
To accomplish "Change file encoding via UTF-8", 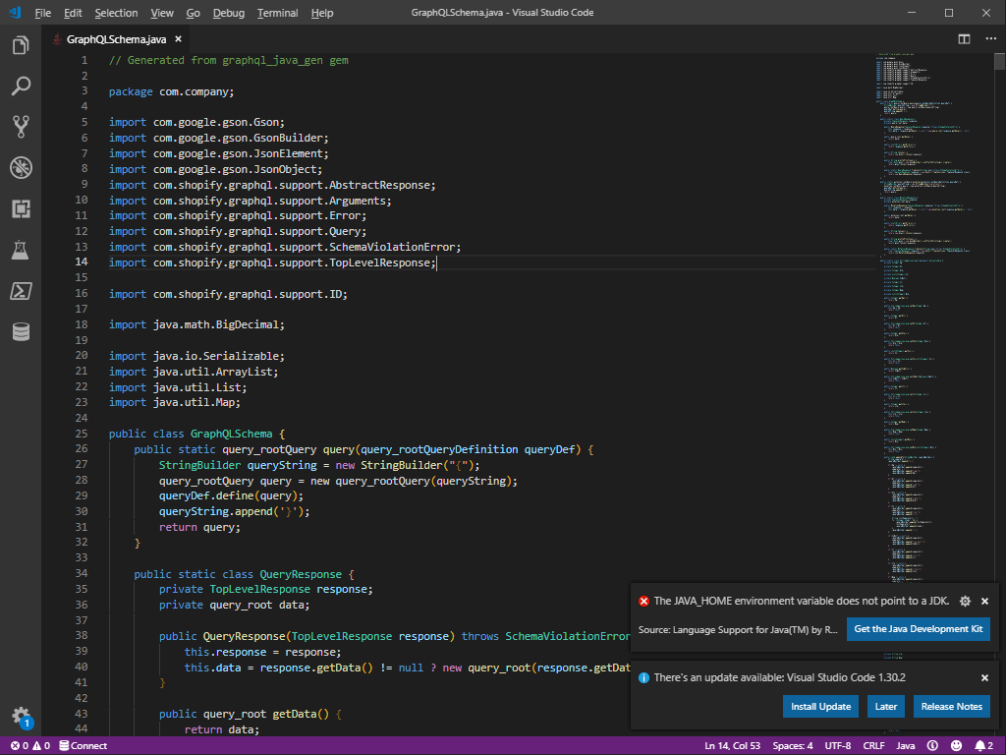I will (x=837, y=745).
